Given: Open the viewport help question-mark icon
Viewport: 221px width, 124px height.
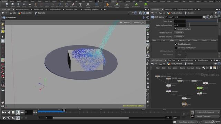Looking at the screenshot, I should (147, 18).
